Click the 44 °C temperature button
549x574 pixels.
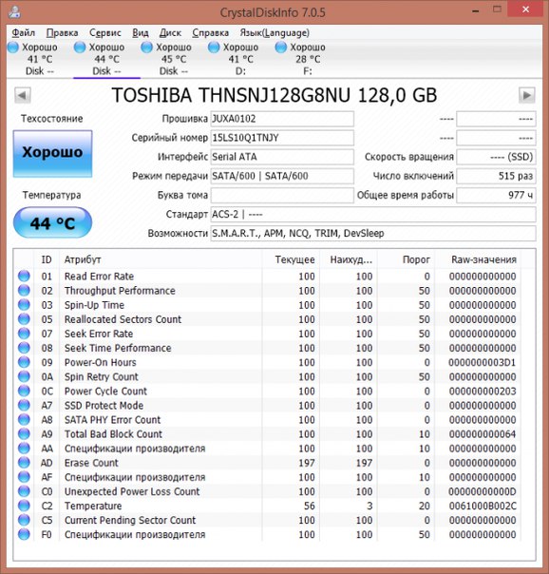coord(52,223)
